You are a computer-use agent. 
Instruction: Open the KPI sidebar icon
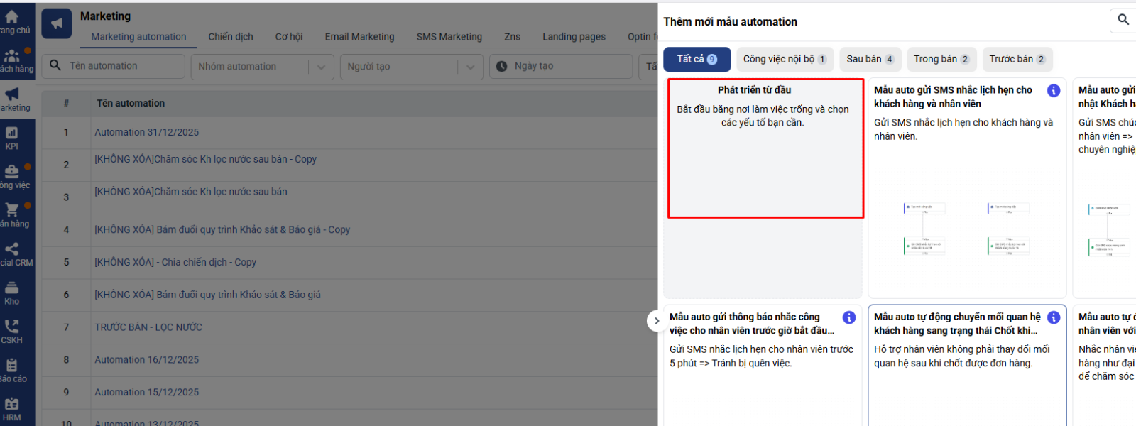tap(12, 137)
